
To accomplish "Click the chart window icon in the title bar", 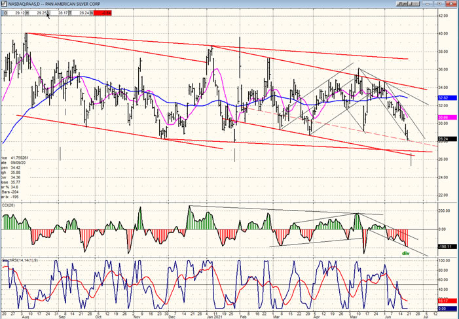I will (3, 4).
